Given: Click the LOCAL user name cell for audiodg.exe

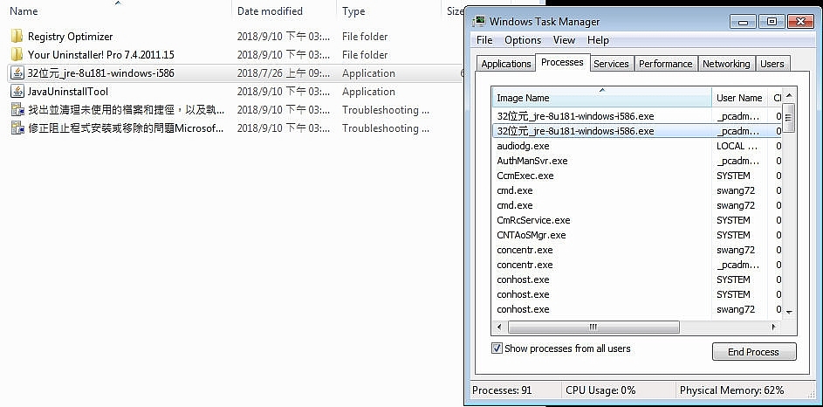Looking at the screenshot, I should point(737,146).
